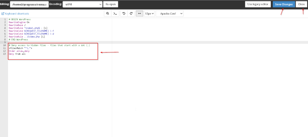Click the Re-open button
The image size is (308, 137).
coord(111,4)
